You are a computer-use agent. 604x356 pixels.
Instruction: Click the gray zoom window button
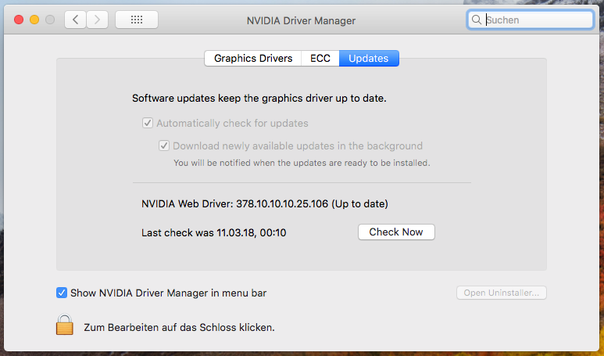coord(50,20)
